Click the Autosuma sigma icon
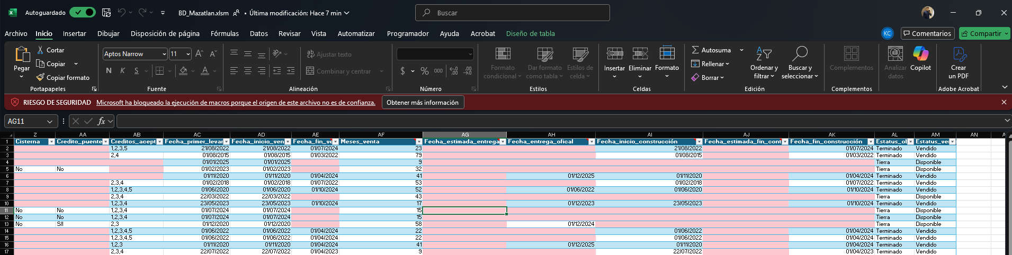Screen dimensions: 1012x255 (x=695, y=50)
